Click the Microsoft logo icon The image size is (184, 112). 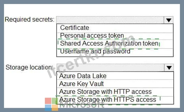tap(52, 104)
